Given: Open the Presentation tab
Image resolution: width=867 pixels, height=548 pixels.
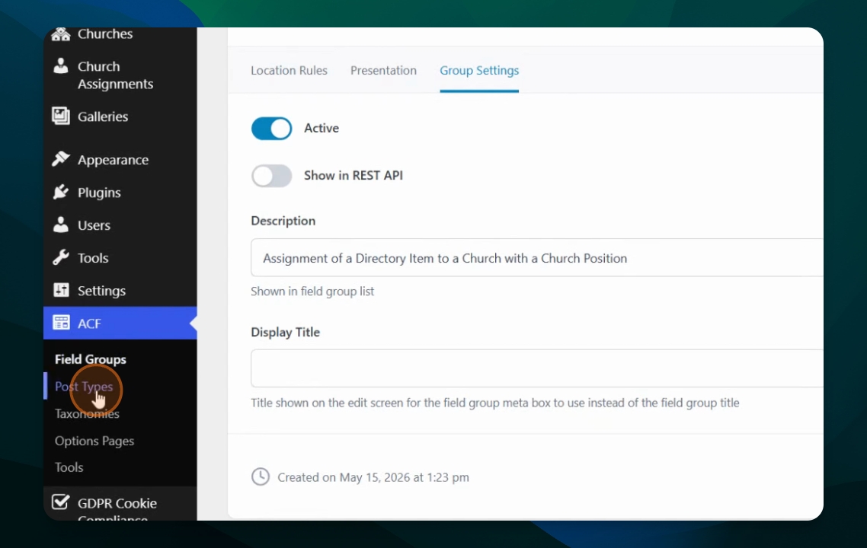Looking at the screenshot, I should pyautogui.click(x=383, y=71).
